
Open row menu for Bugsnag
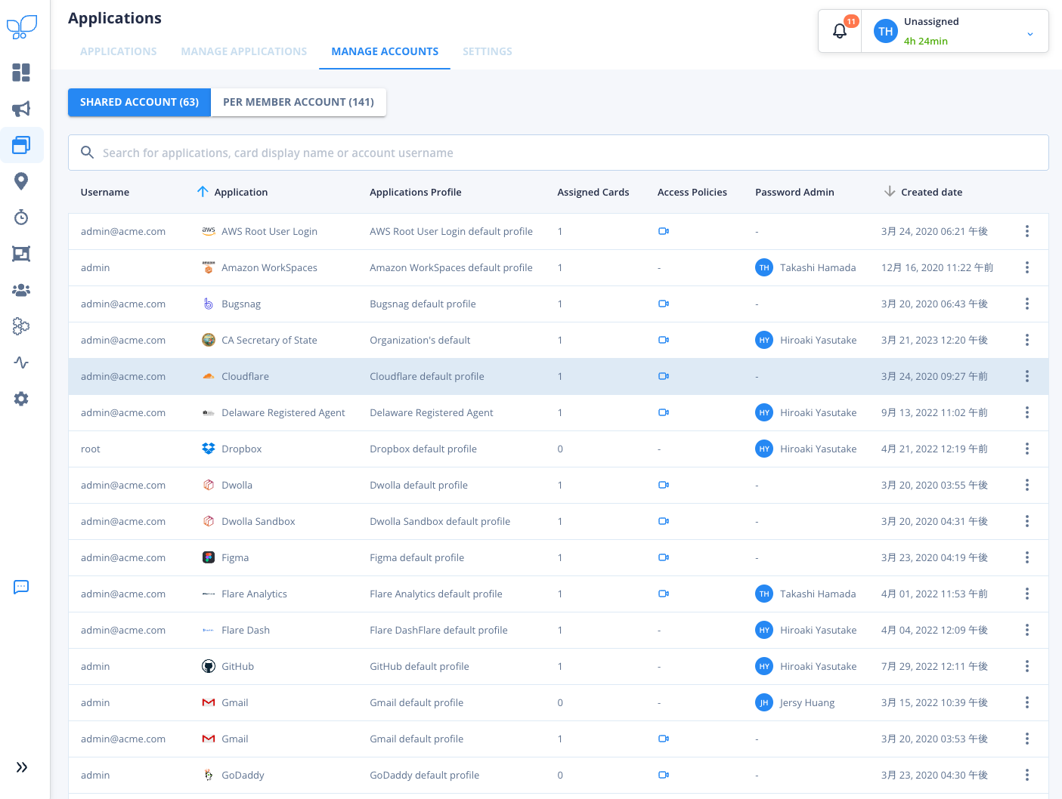click(1027, 304)
